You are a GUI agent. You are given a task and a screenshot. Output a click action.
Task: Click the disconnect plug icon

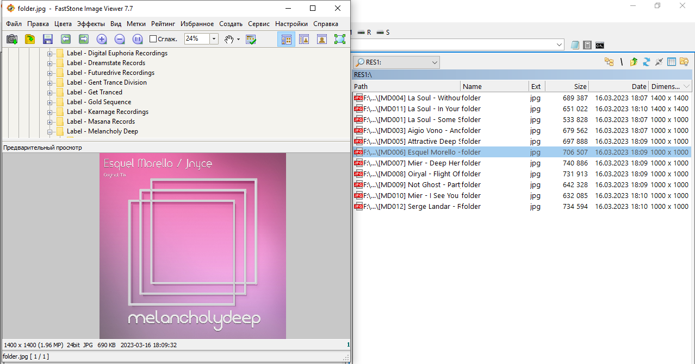pyautogui.click(x=659, y=62)
